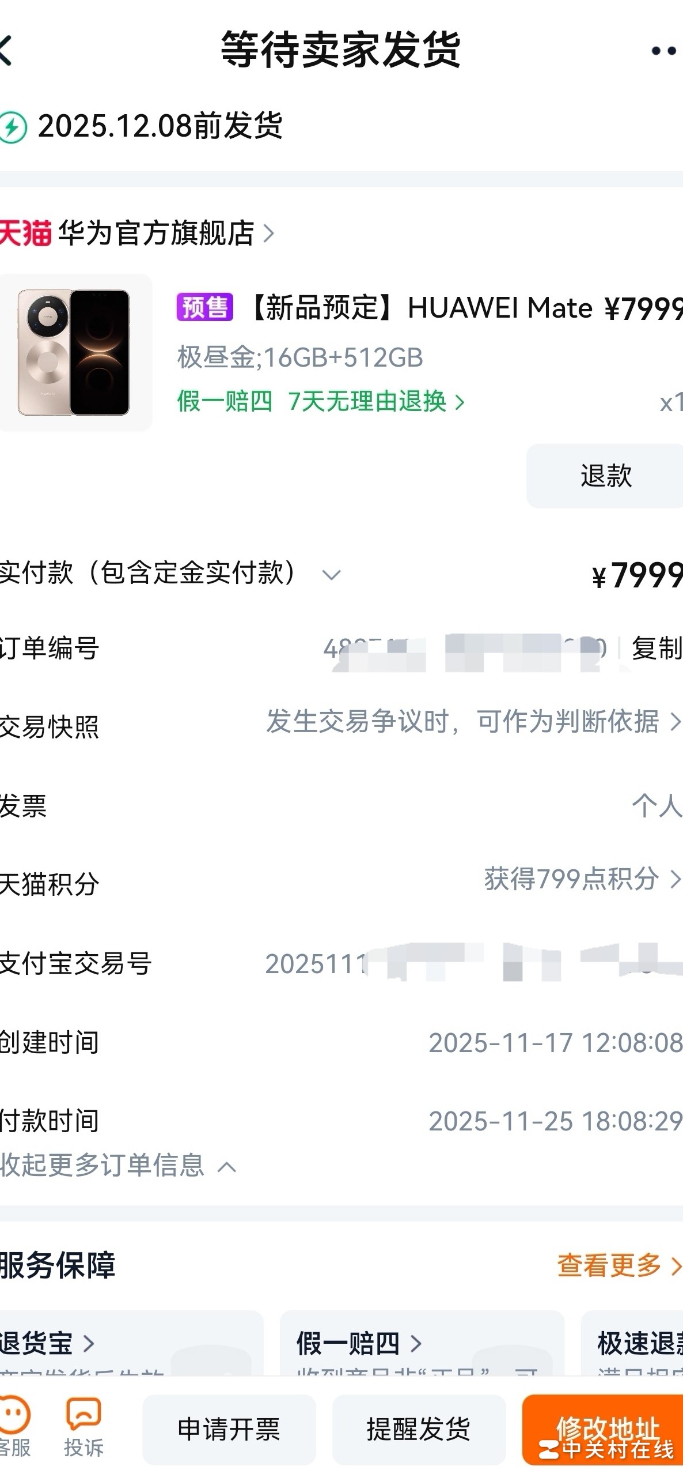Open 华为官方旗舰店 store page
The height and width of the screenshot is (1470, 683).
(166, 232)
